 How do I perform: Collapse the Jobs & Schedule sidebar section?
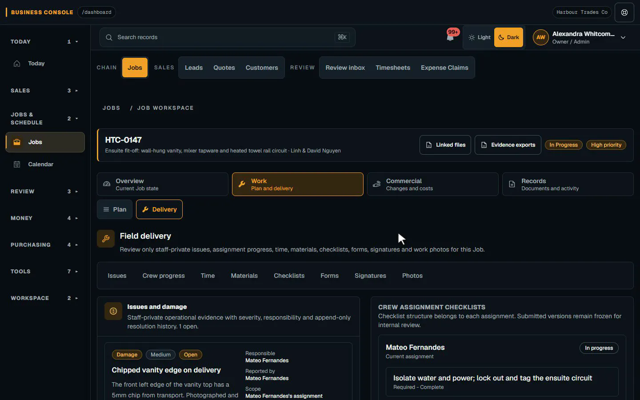[x=44, y=119]
